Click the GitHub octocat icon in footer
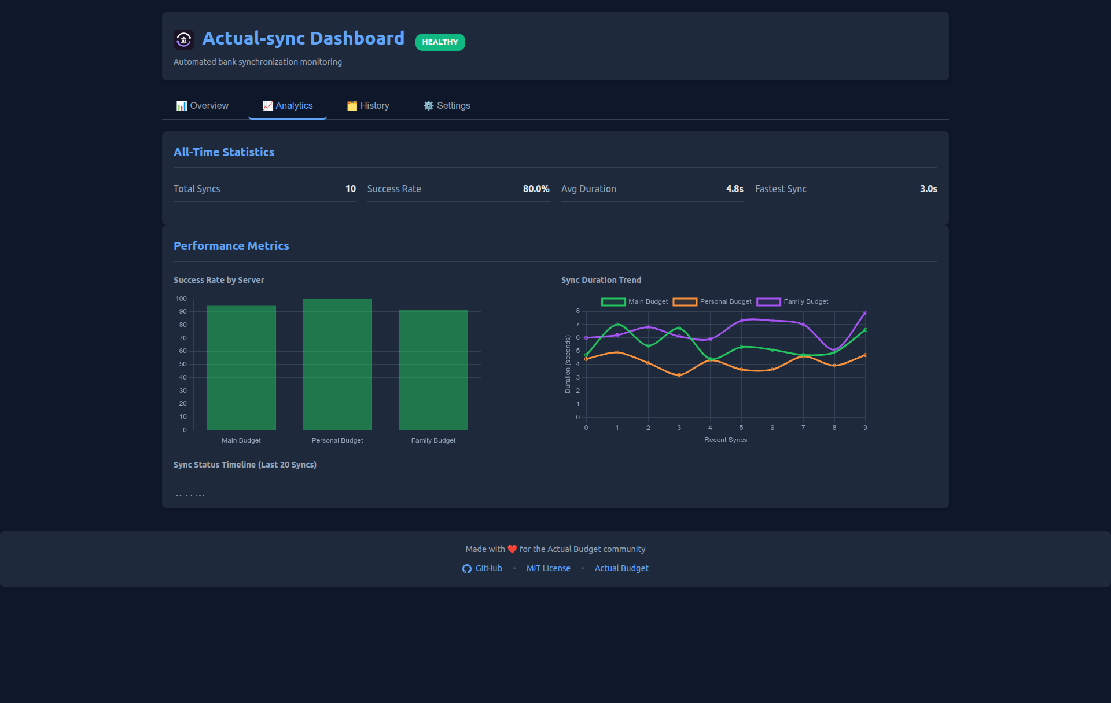 (x=467, y=569)
